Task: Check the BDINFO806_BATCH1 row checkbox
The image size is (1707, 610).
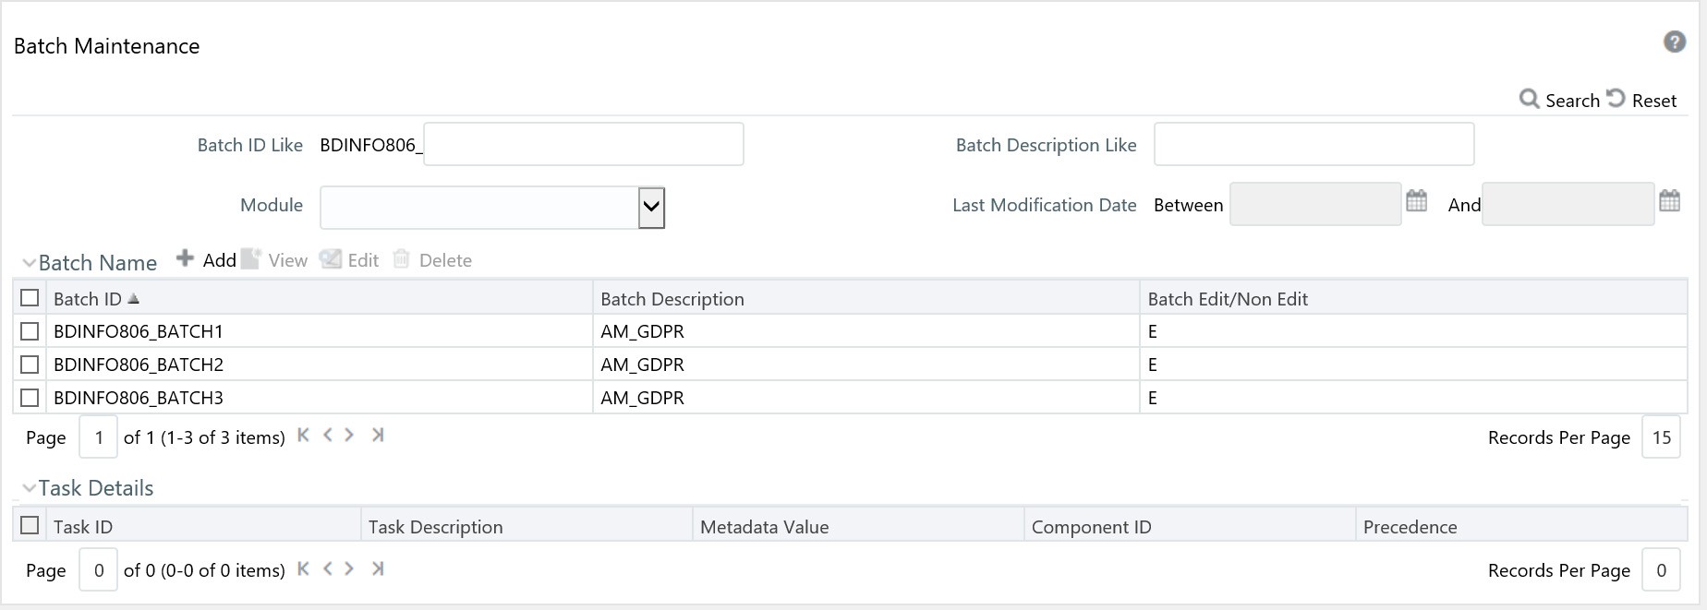Action: 30,331
